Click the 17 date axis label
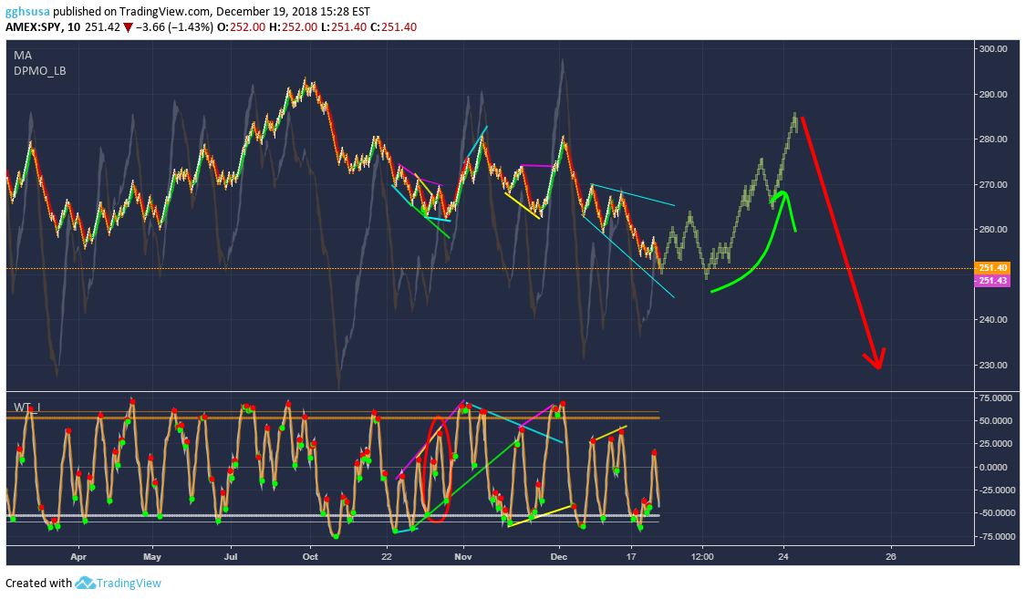 pos(631,557)
